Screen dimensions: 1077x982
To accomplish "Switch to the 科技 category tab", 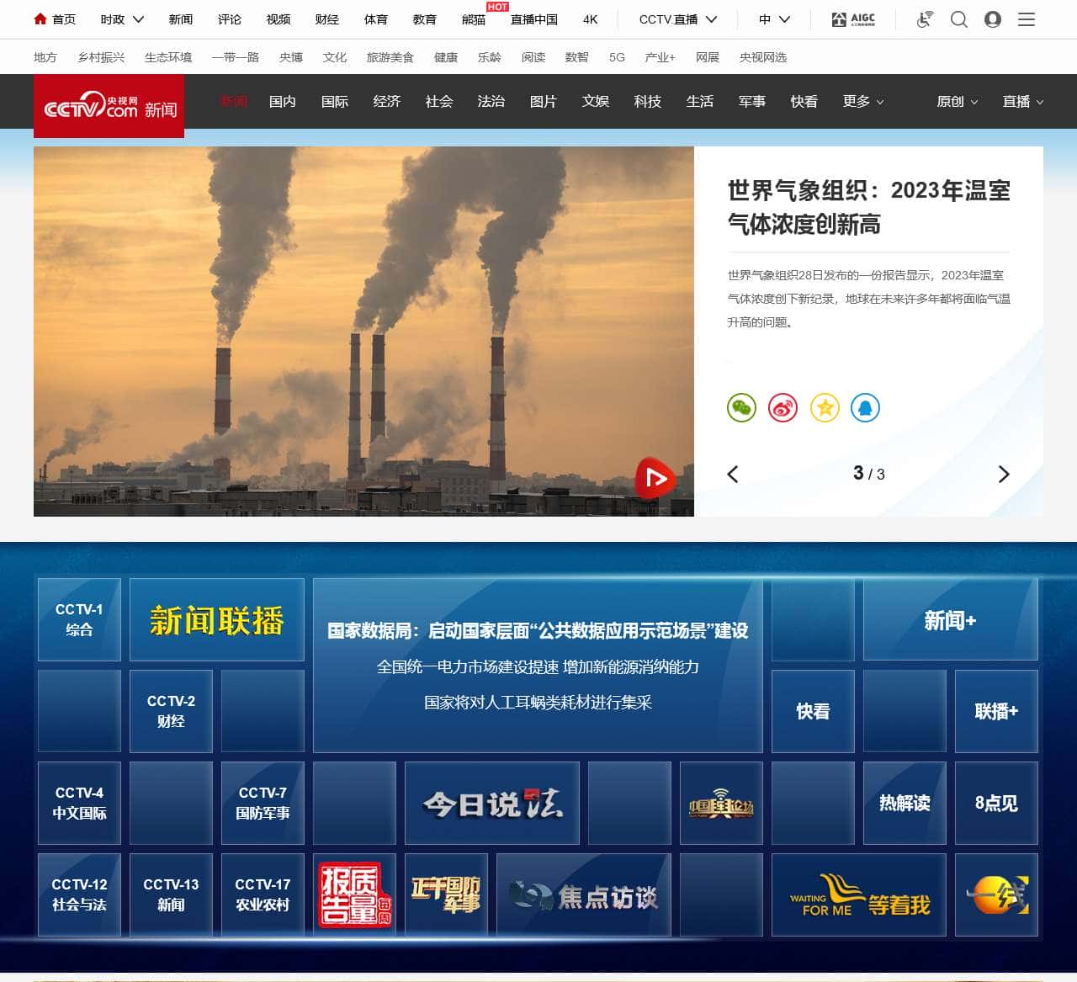I will [647, 102].
